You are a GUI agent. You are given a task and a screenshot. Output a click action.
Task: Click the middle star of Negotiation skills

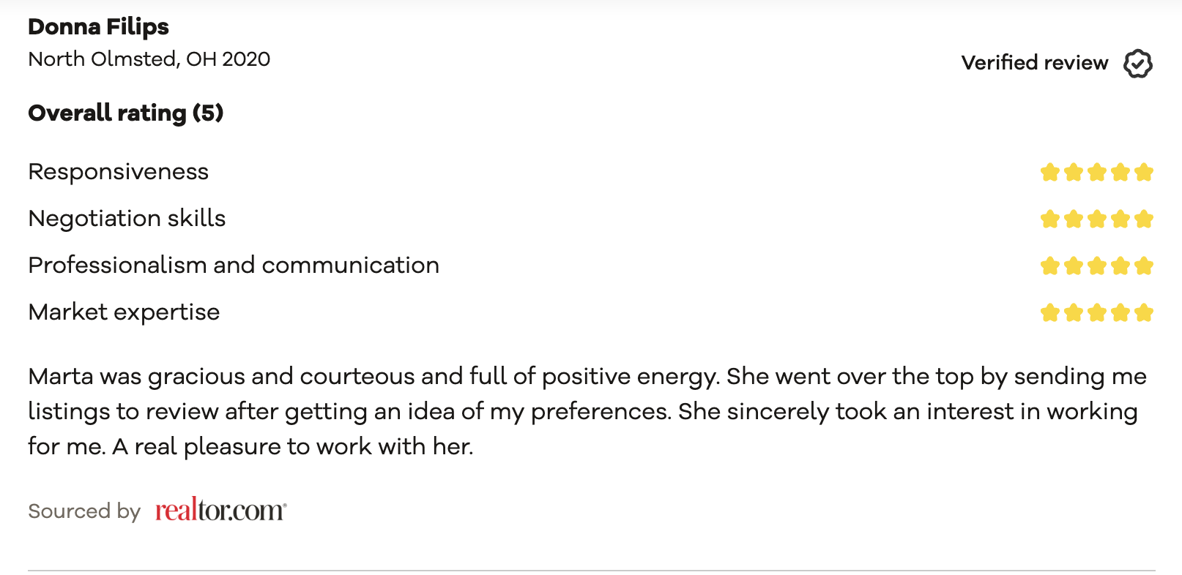(x=1097, y=219)
